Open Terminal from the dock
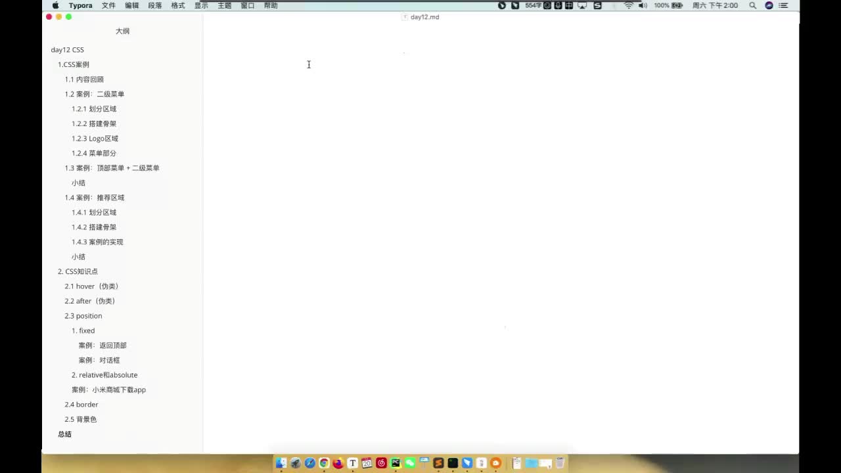Image resolution: width=841 pixels, height=473 pixels. coord(453,463)
